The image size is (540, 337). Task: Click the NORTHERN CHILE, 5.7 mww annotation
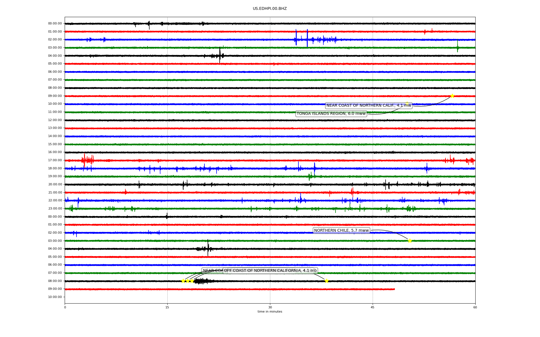341,231
